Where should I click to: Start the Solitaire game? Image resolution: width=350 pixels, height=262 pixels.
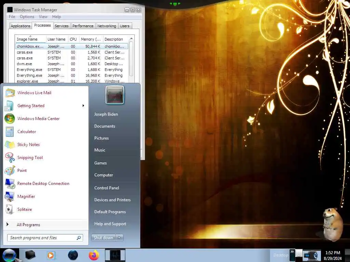click(25, 209)
